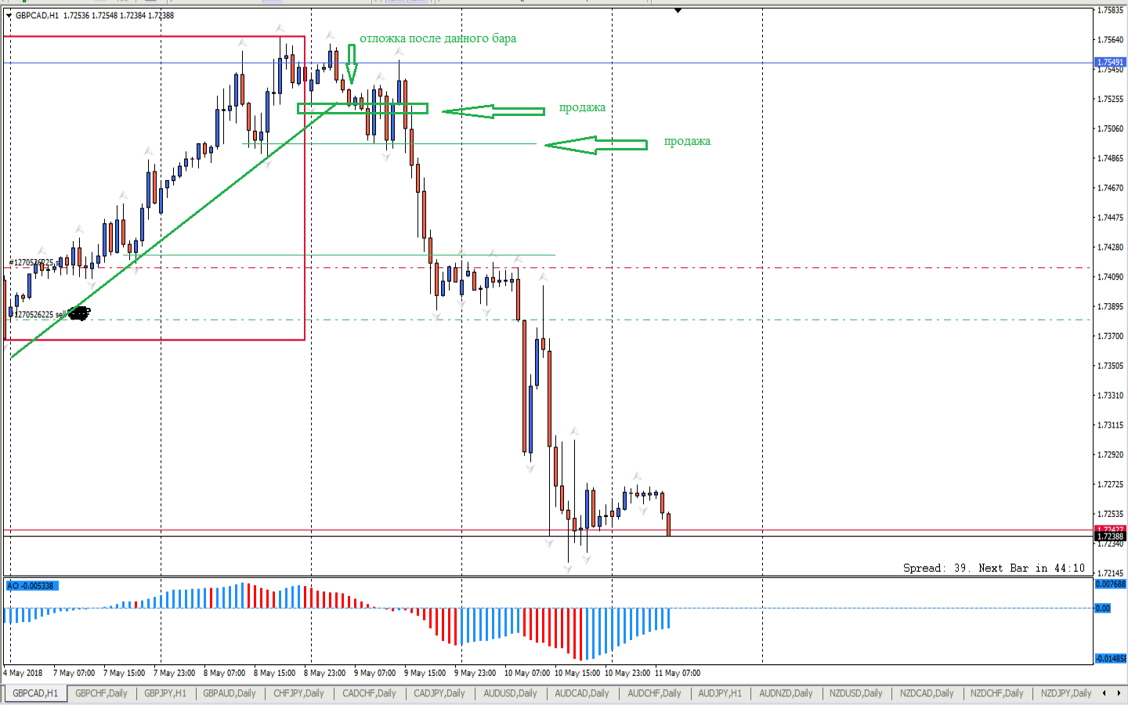
Task: Click the 0.007688 AO scale value
Action: [1110, 584]
